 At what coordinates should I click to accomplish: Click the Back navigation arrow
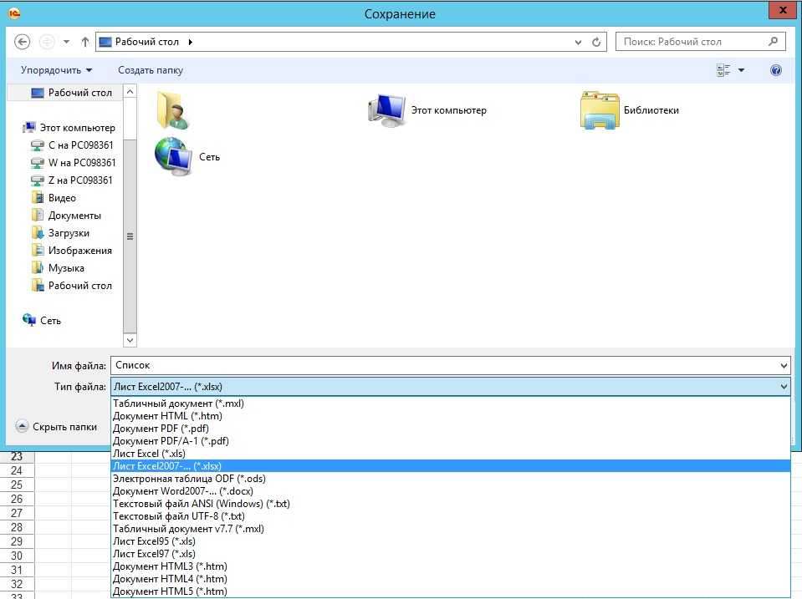(23, 42)
